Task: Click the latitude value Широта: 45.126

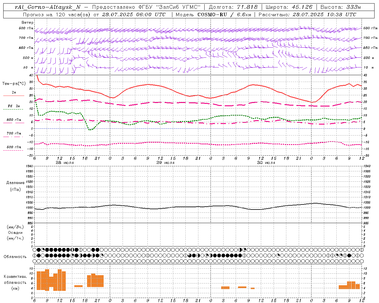Action: 289,7
